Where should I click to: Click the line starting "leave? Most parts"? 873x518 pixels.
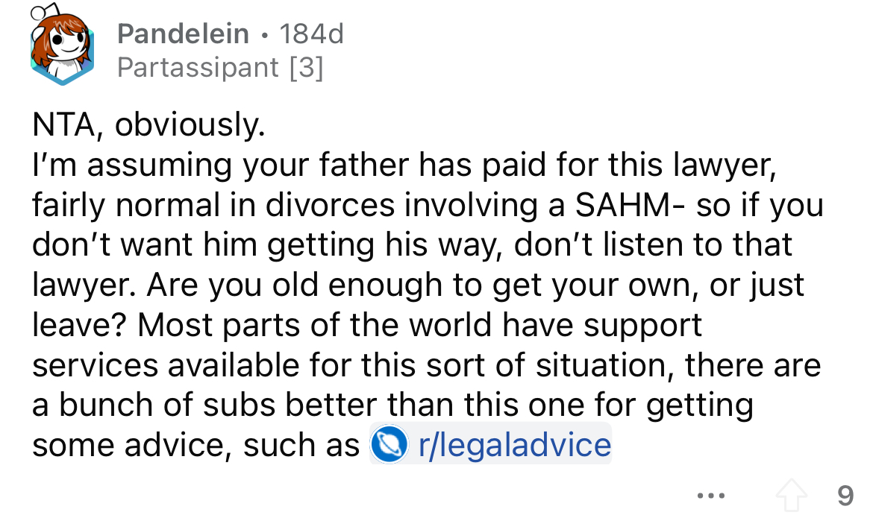tap(367, 325)
